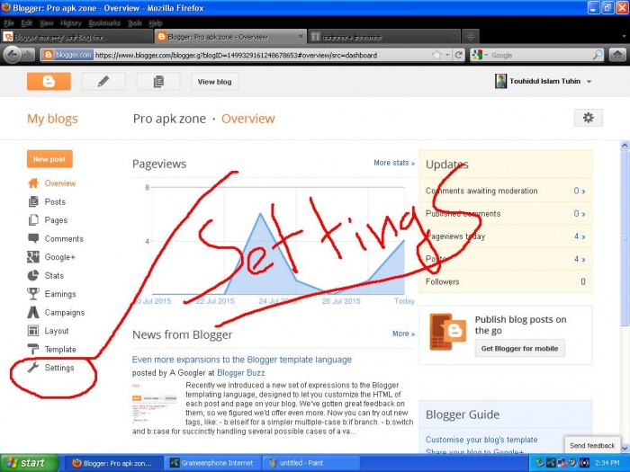Click the Firefox back arrow button
This screenshot has width=630, height=472.
tap(12, 55)
